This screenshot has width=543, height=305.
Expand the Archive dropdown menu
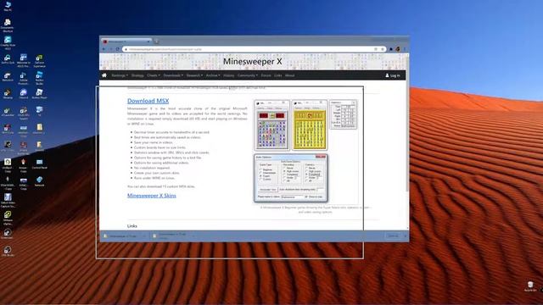click(213, 75)
